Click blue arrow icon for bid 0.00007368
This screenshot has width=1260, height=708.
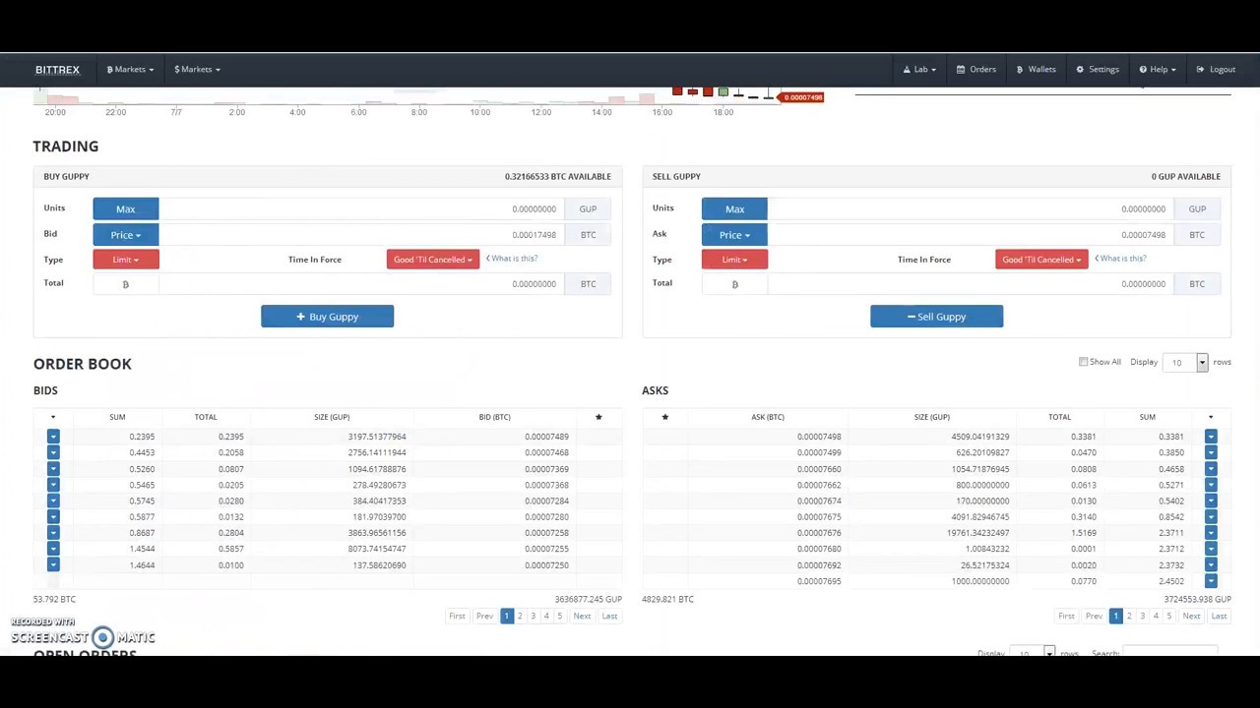(x=53, y=485)
